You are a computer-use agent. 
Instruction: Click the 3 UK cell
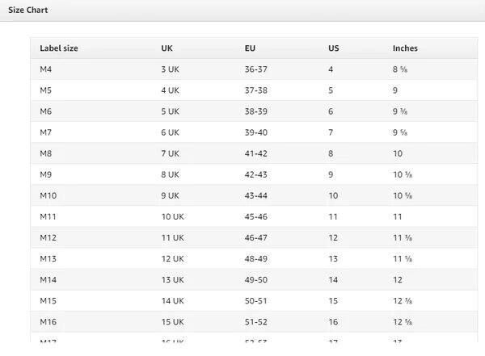coord(170,69)
